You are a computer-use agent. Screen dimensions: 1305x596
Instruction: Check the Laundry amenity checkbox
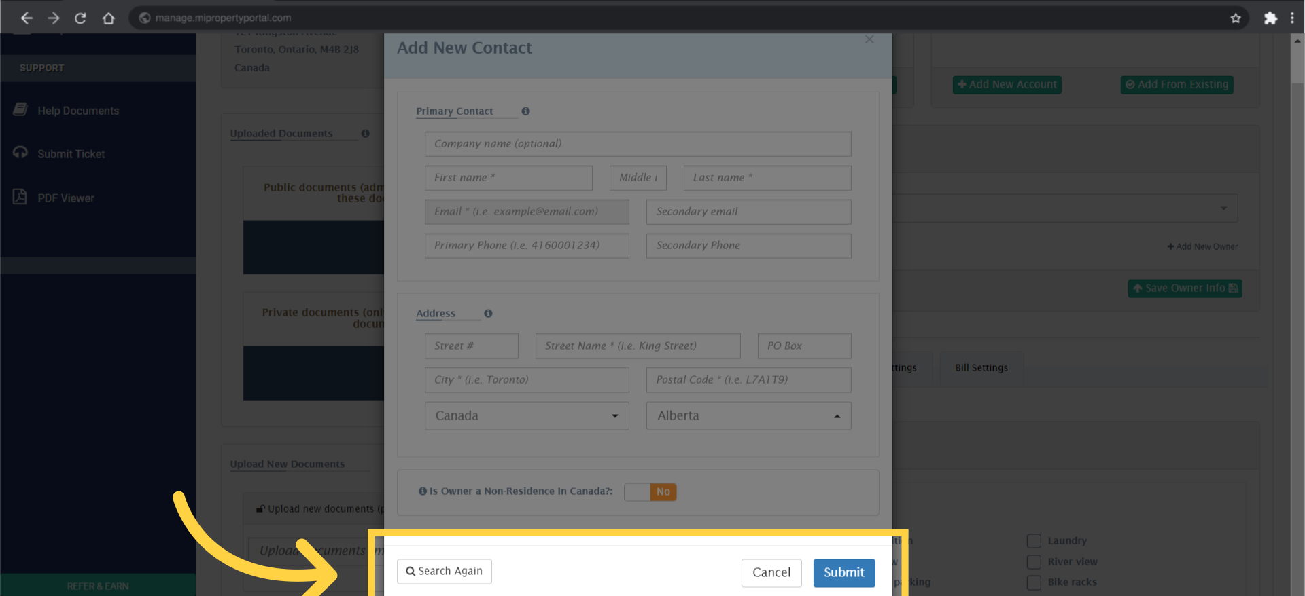[x=1034, y=540]
